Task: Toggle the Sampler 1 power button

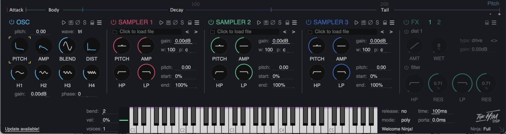Action: pyautogui.click(x=114, y=22)
